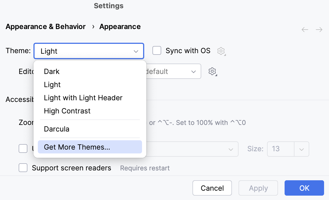The width and height of the screenshot is (329, 200).
Task: Click the gear icon next to editor color scheme
Action: (x=212, y=71)
